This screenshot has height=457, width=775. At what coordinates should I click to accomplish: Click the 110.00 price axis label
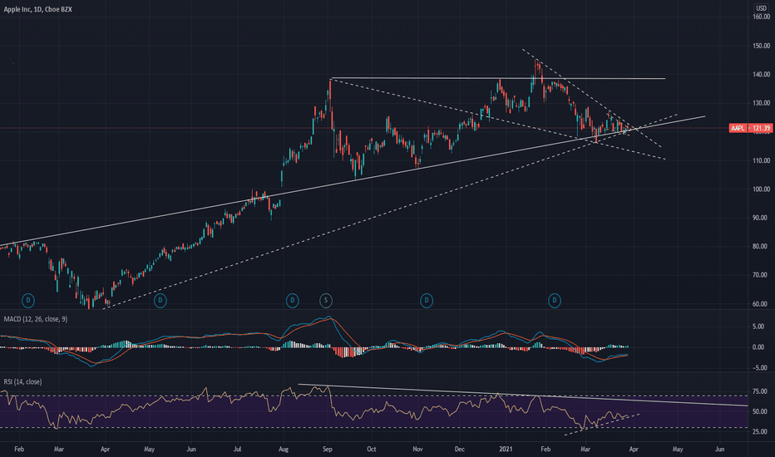point(761,160)
